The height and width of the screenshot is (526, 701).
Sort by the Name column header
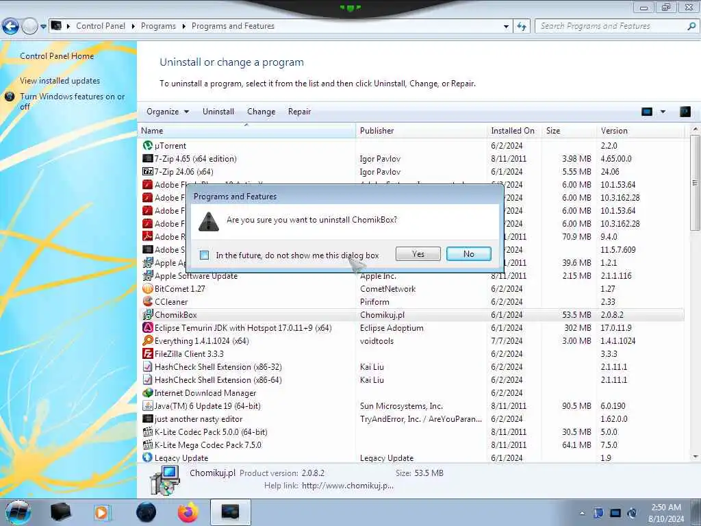(246, 131)
